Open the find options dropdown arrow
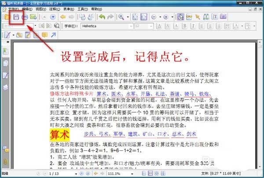This screenshot has width=264, height=178. (35, 26)
